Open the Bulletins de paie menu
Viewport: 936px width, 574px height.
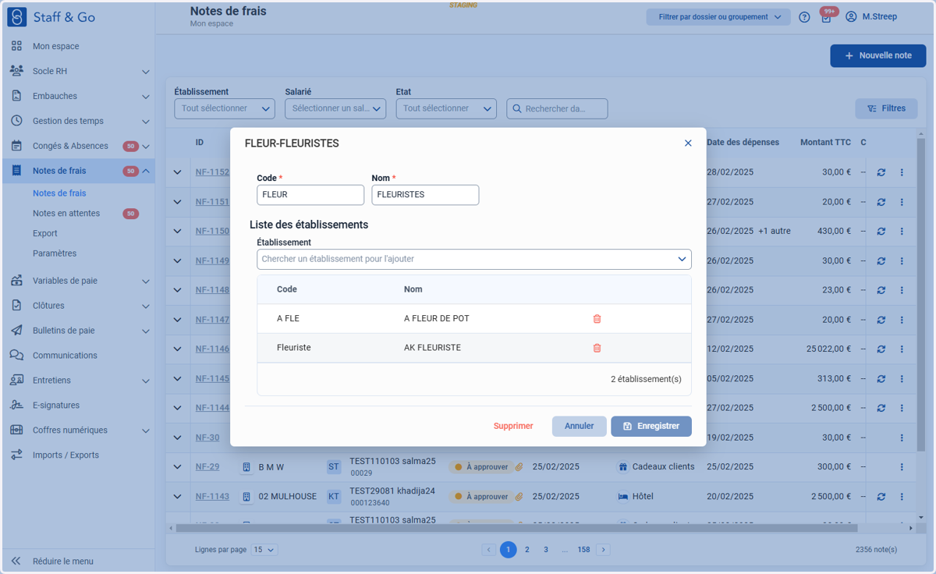point(78,331)
